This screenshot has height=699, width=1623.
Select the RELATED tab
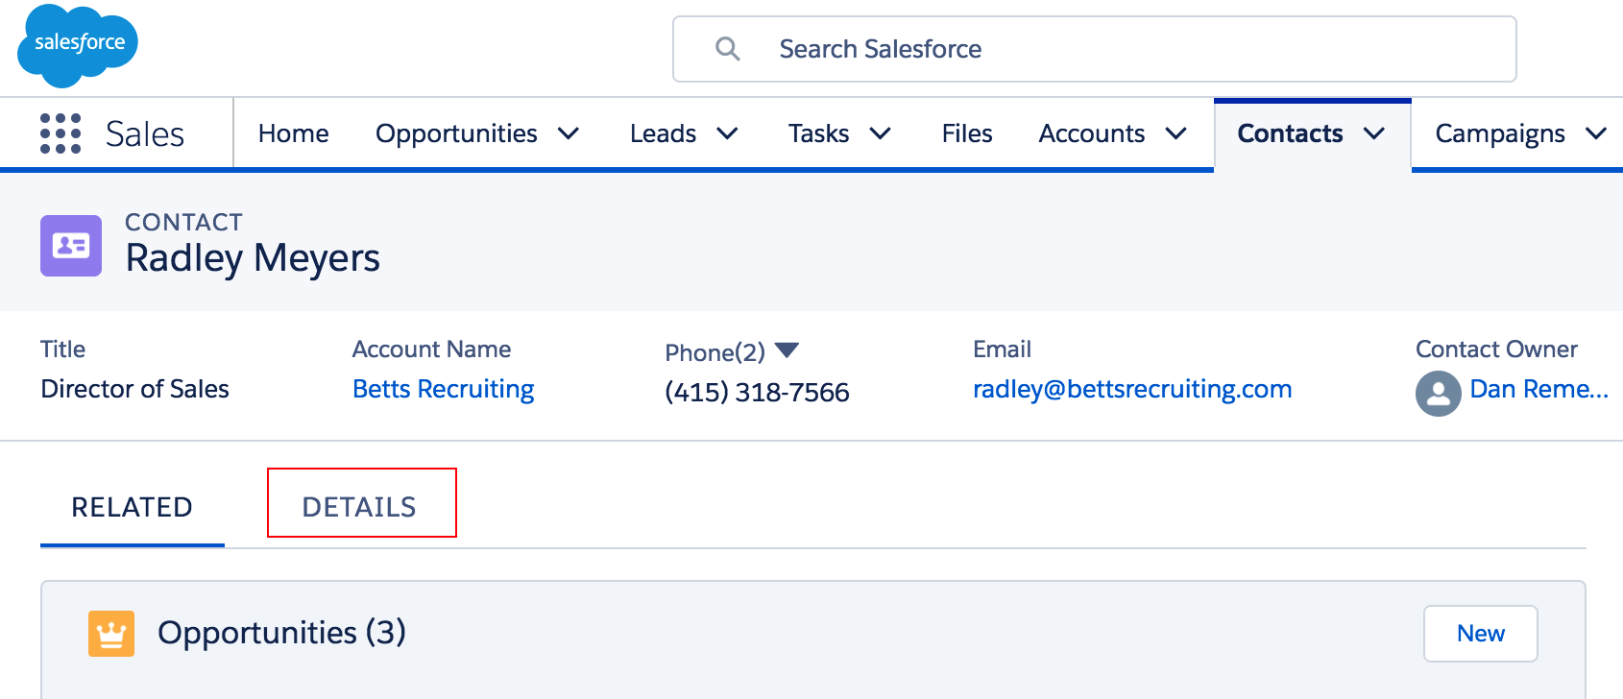(133, 506)
